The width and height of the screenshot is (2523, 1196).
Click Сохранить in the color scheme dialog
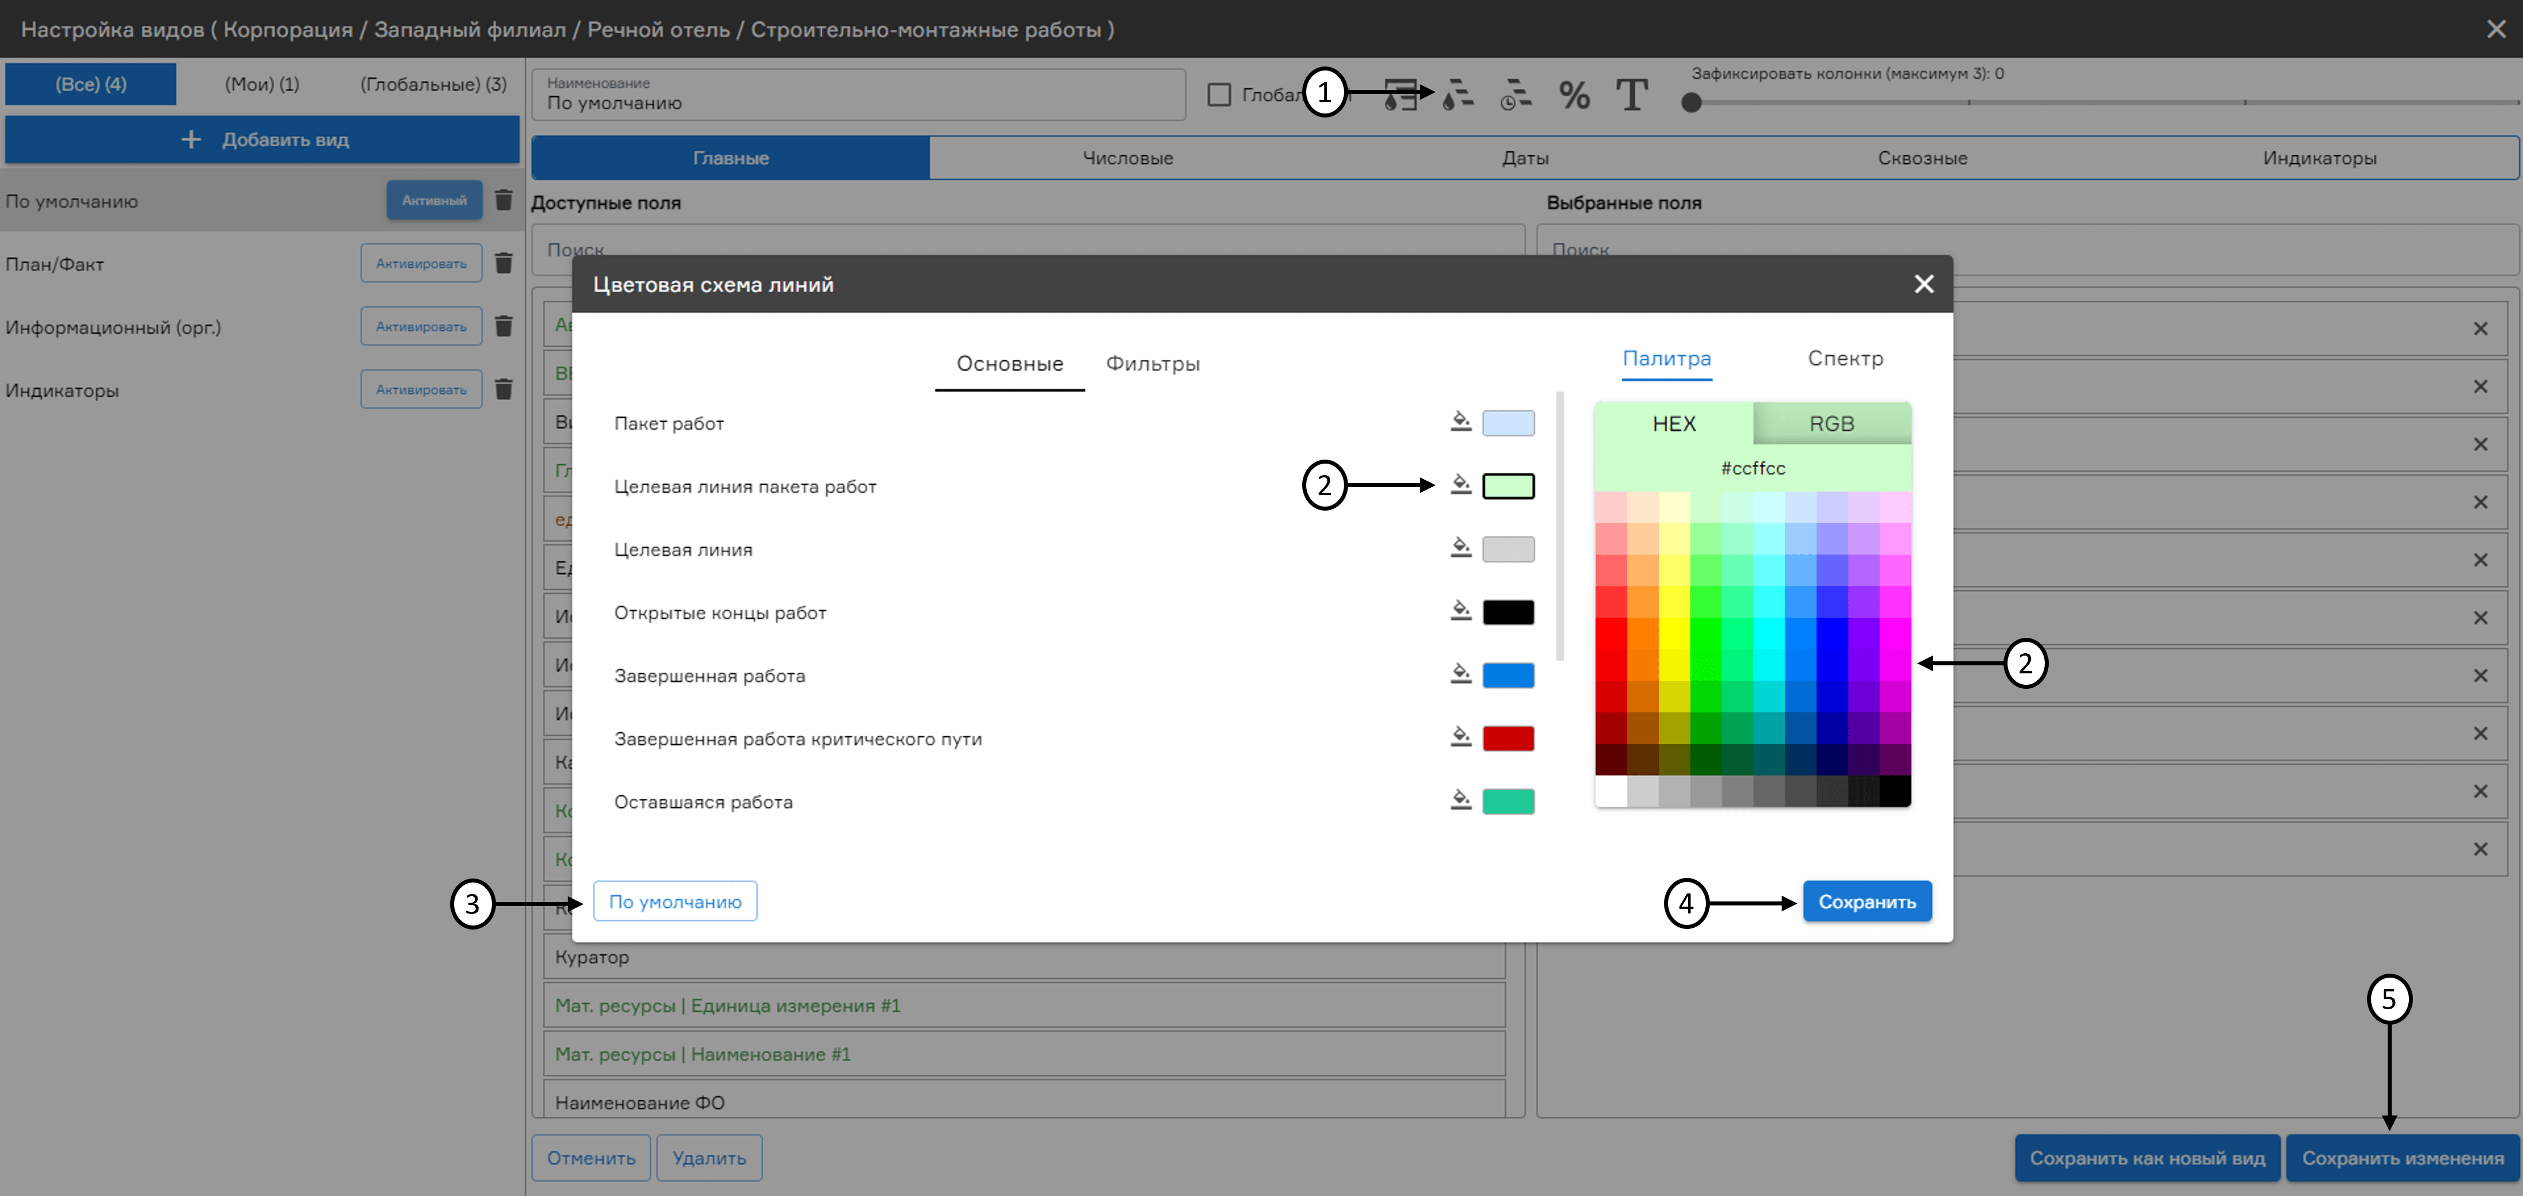click(1867, 901)
